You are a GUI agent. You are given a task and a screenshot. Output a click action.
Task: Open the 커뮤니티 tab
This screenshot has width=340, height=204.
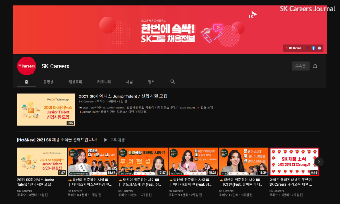click(104, 82)
